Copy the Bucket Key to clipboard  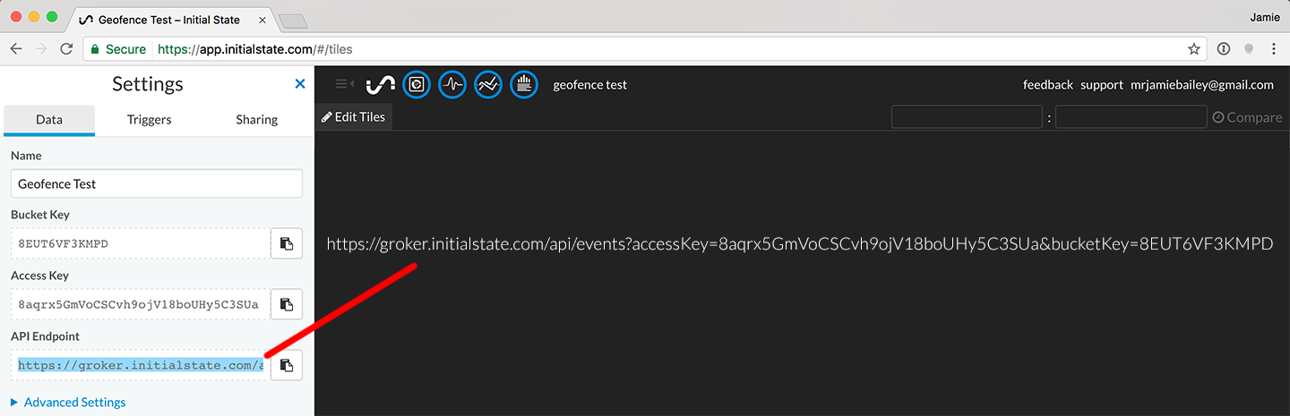tap(287, 243)
